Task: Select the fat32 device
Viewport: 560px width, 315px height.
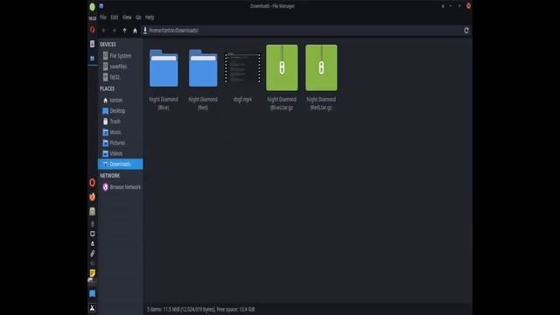Action: 120,77
